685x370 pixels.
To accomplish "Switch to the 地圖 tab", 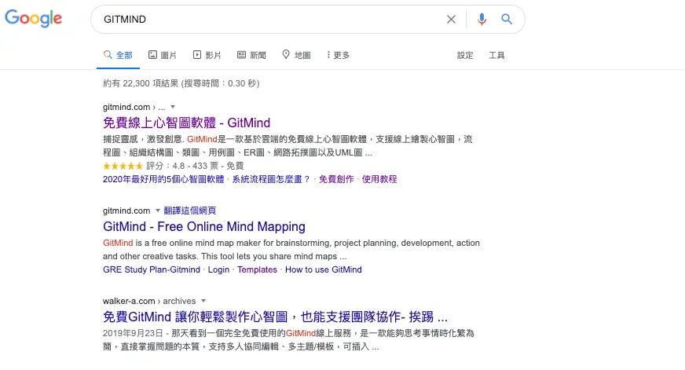I will (x=297, y=55).
